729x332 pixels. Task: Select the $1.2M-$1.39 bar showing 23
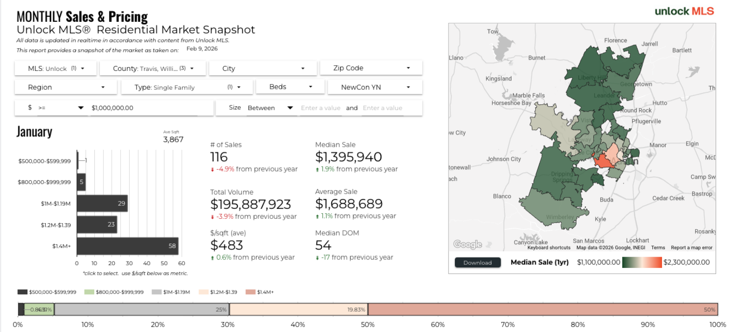pos(97,225)
